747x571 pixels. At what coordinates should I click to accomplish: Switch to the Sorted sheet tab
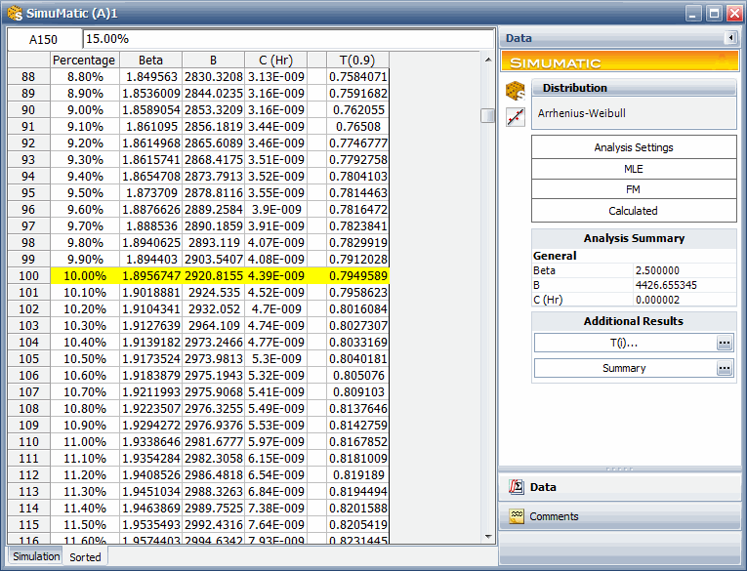point(85,557)
